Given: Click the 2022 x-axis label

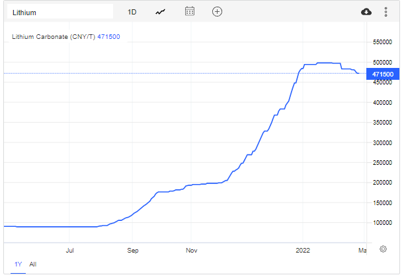Looking at the screenshot, I should pyautogui.click(x=303, y=251).
